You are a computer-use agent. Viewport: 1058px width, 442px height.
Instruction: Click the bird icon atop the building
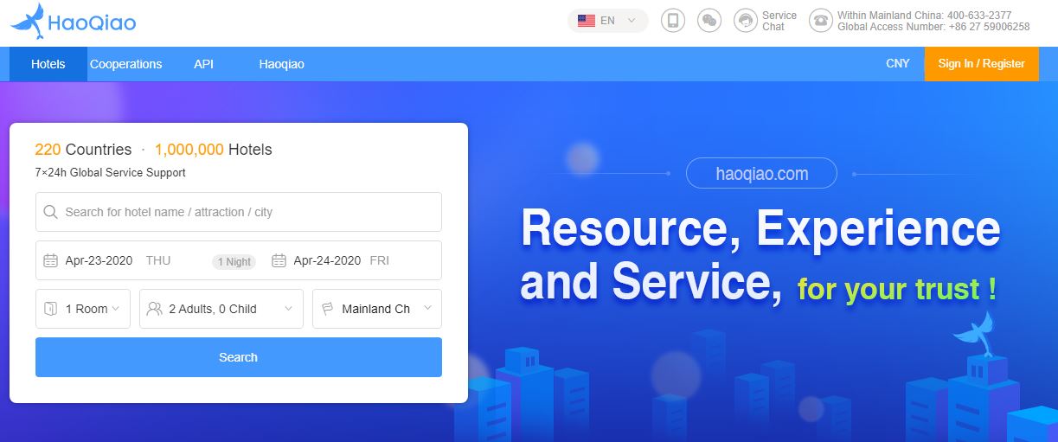(x=975, y=335)
